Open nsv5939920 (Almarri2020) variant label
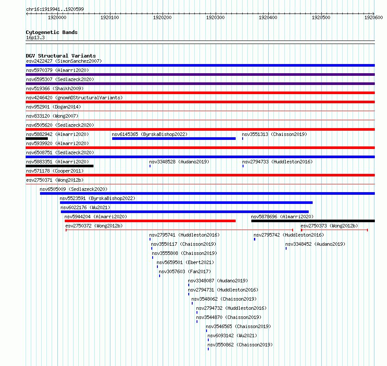Image resolution: width=387 pixels, height=366 pixels. coord(57,143)
